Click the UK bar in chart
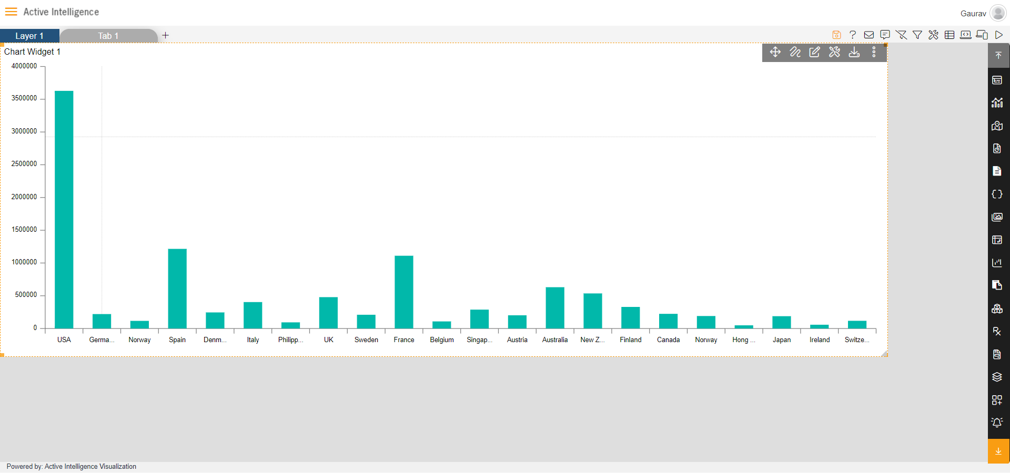This screenshot has width=1010, height=473. point(328,313)
